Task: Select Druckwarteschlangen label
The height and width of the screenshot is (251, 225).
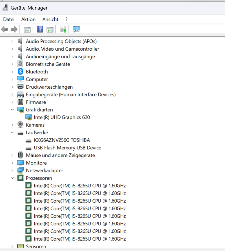Action: tap(49, 87)
